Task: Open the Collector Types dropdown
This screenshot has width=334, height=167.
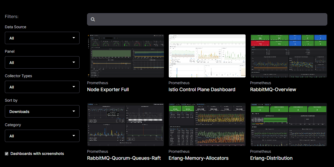Action: click(42, 87)
